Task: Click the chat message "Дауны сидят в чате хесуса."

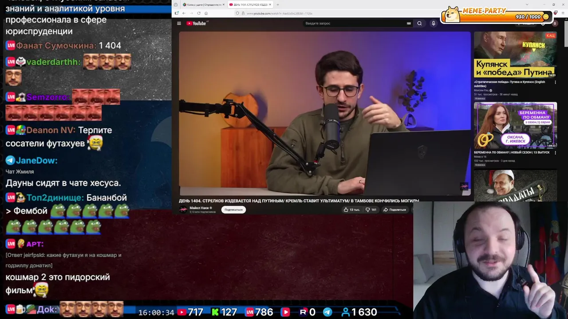Action: tap(63, 183)
